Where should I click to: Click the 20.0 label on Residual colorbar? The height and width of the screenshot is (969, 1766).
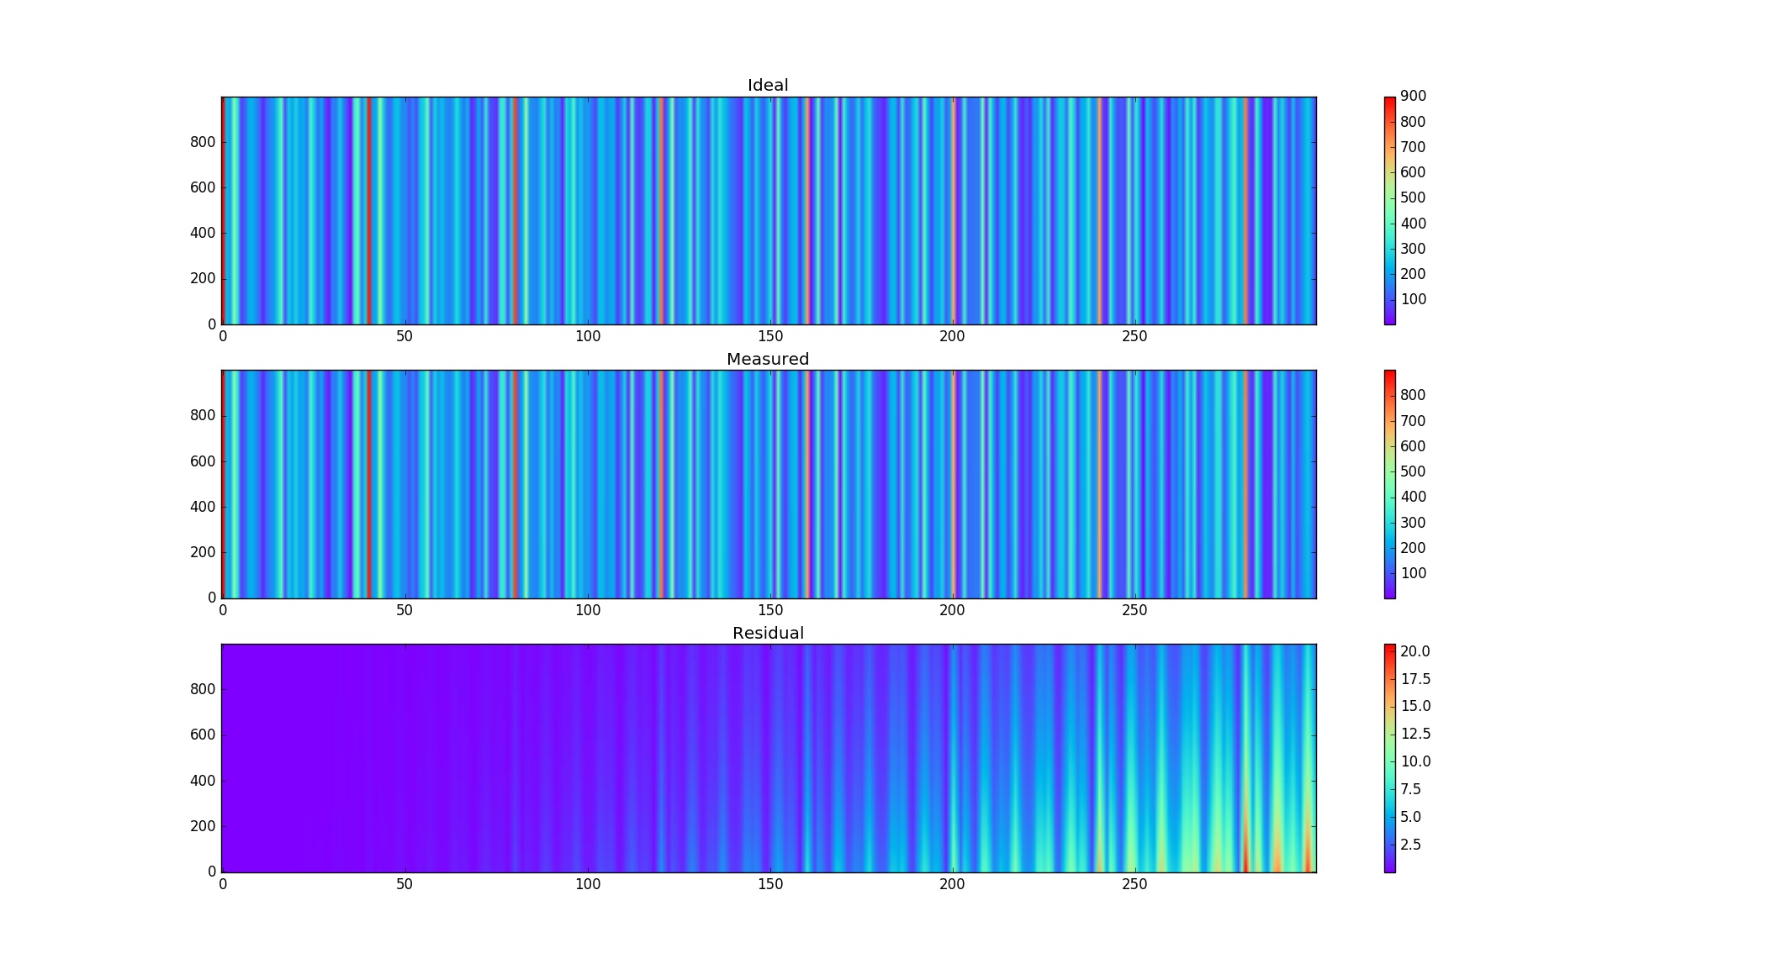coord(1414,652)
